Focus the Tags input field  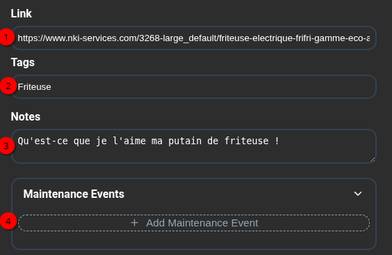(194, 86)
